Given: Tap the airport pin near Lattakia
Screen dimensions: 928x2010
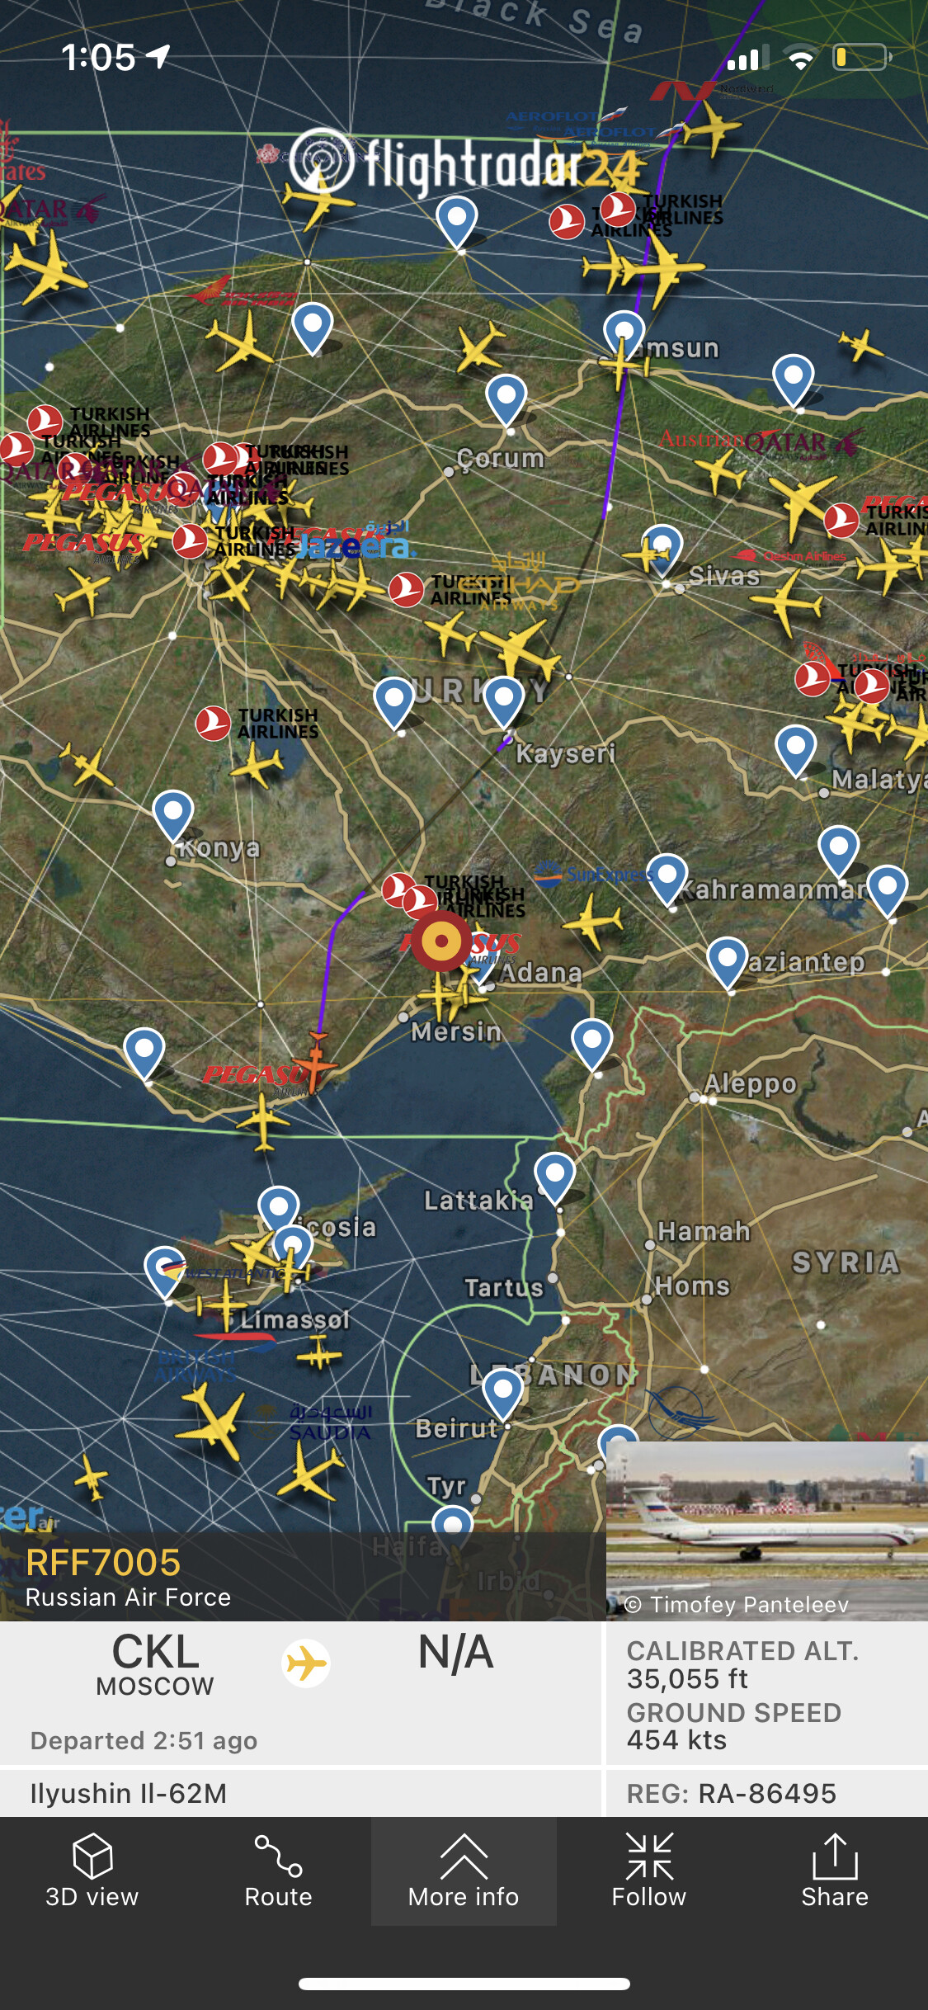Looking at the screenshot, I should point(555,1177).
